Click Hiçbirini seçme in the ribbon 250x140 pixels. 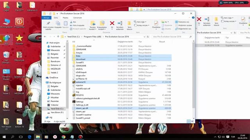coord(184,25)
